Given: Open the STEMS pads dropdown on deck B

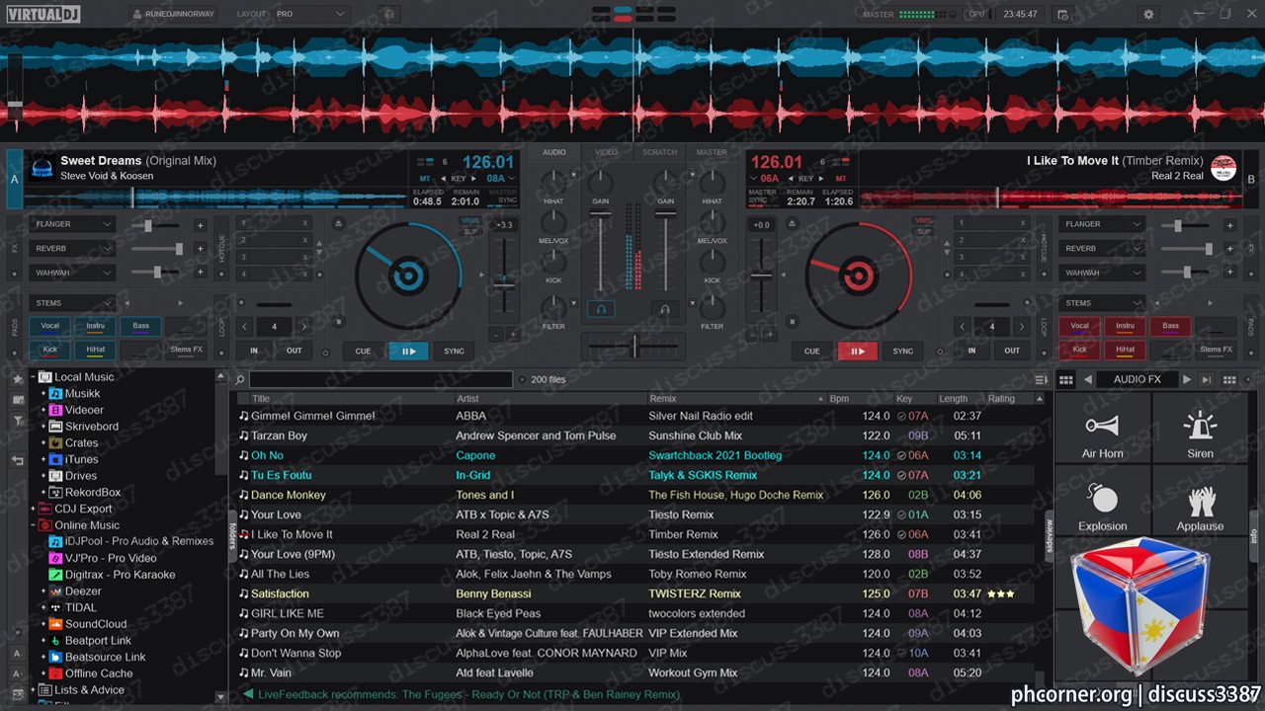Looking at the screenshot, I should 1103,303.
